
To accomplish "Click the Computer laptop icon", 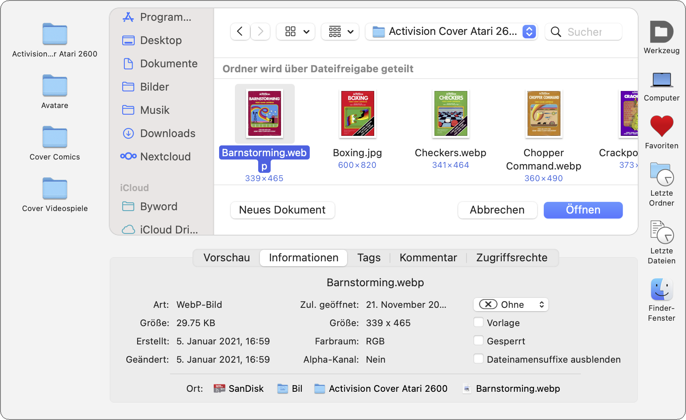I will [661, 80].
